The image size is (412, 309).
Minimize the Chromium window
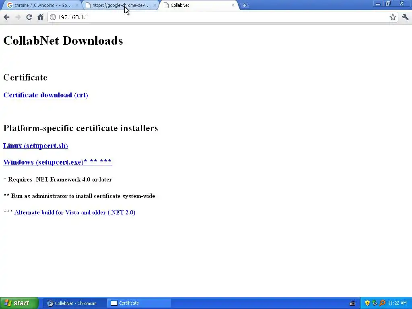pyautogui.click(x=378, y=4)
